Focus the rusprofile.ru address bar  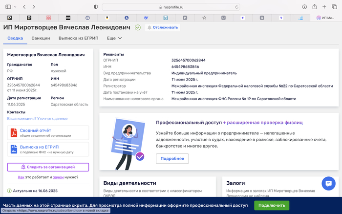(x=171, y=7)
